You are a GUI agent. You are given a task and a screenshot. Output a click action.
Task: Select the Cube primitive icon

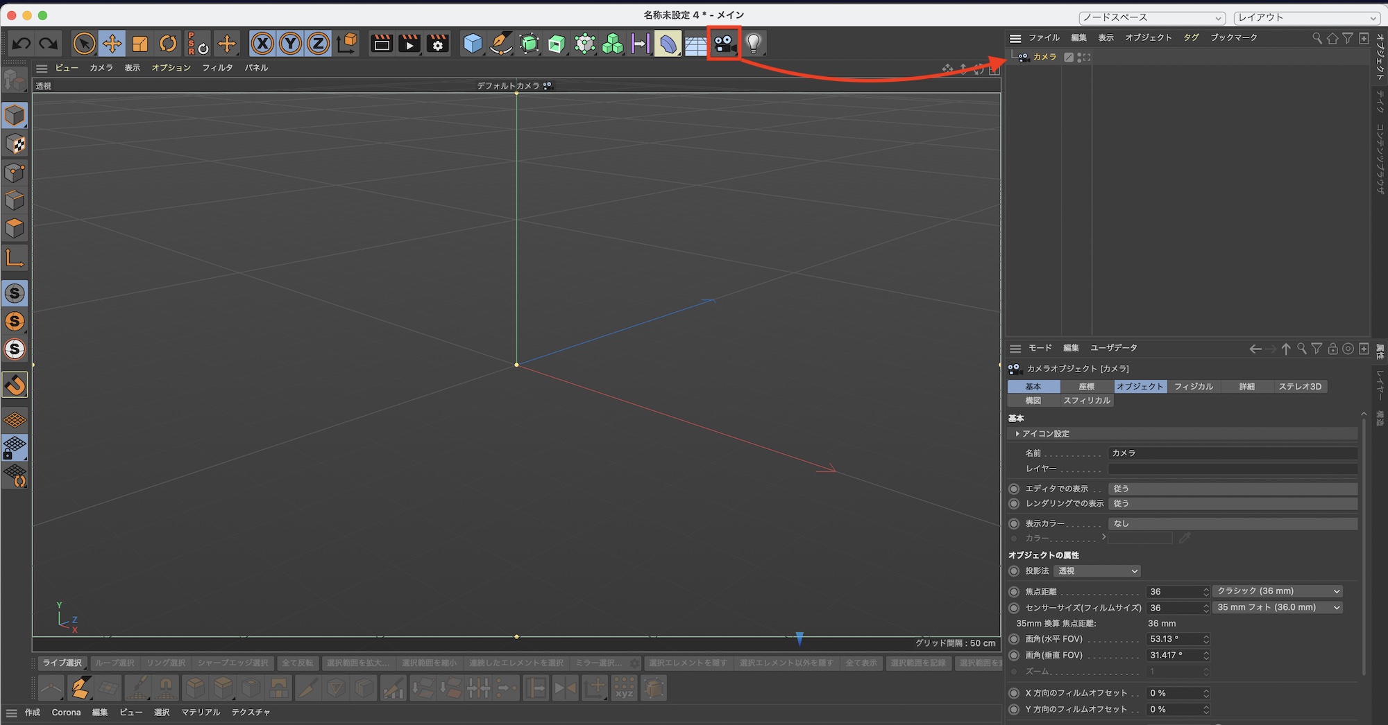473,43
